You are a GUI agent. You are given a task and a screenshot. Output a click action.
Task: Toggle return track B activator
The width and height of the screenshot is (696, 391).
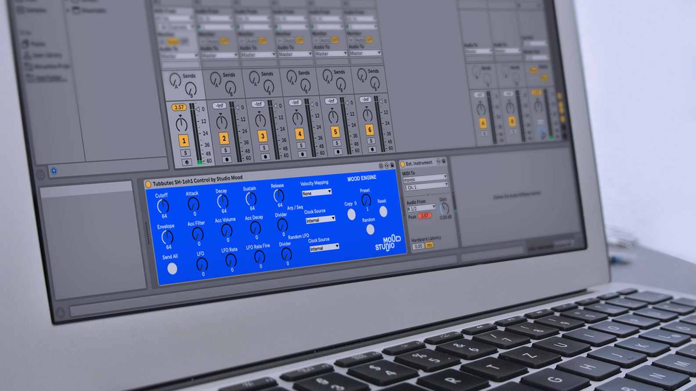pos(511,121)
